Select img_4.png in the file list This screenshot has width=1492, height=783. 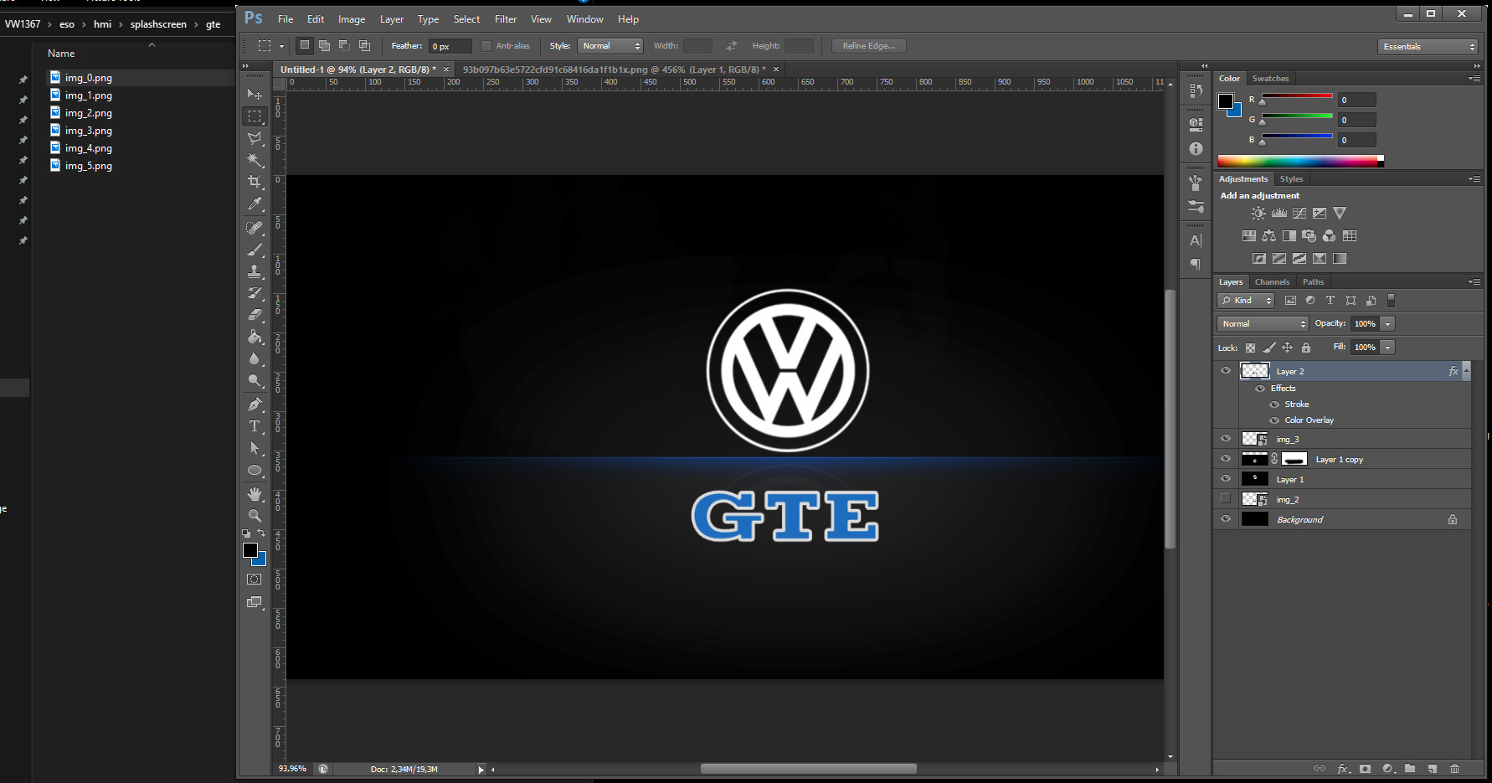click(x=88, y=148)
